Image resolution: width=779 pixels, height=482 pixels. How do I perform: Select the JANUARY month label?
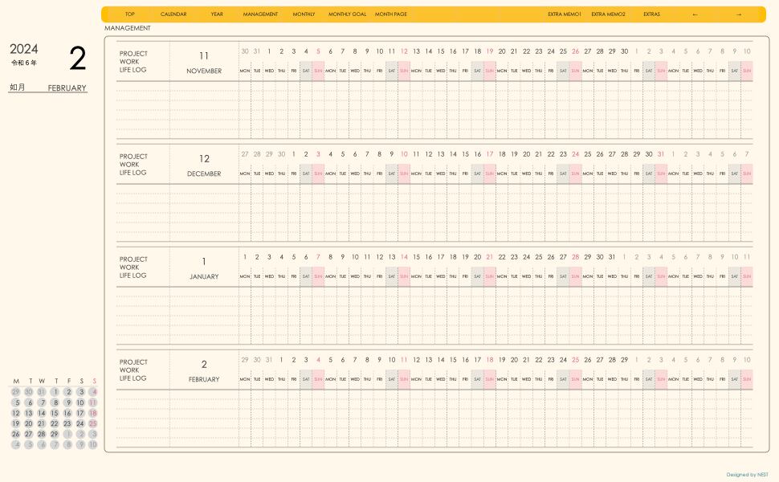(x=204, y=276)
